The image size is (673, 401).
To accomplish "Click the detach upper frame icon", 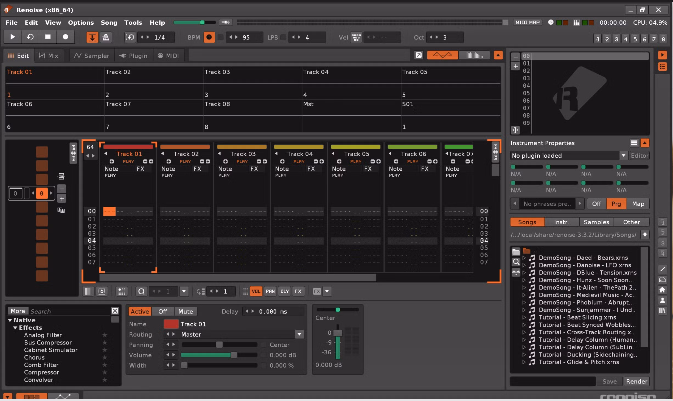I will tap(419, 55).
